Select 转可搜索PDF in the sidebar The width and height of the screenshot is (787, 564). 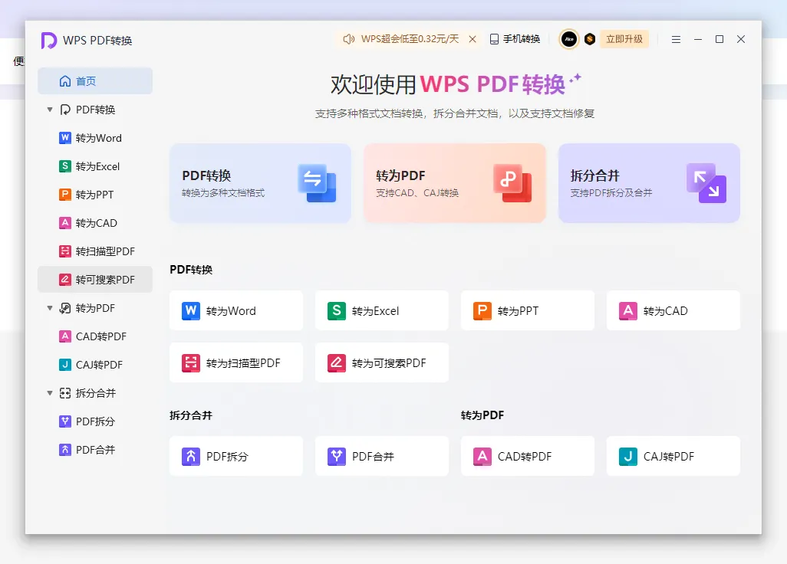point(95,279)
